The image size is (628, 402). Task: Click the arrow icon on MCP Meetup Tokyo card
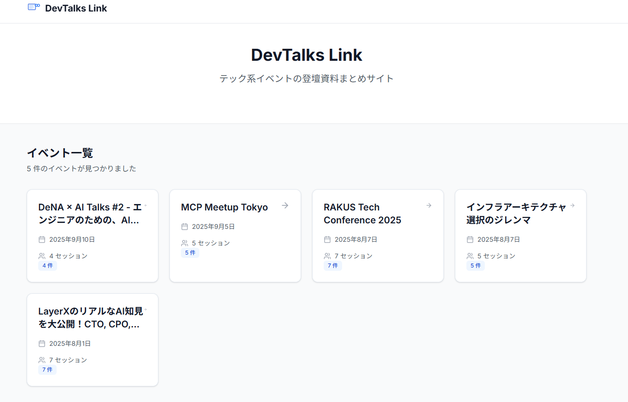[285, 205]
